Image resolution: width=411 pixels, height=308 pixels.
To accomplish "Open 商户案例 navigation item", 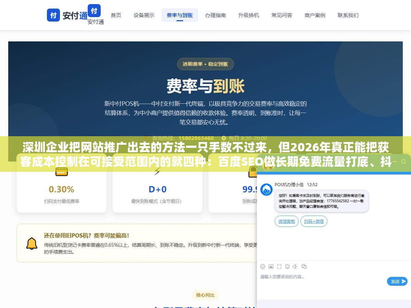I will click(x=315, y=15).
